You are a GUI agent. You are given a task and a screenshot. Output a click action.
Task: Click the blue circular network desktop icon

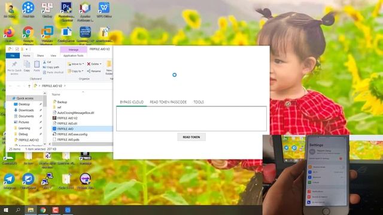click(x=28, y=8)
